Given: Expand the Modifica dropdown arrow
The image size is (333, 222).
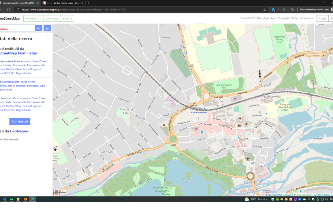Looking at the screenshot, I should [x=41, y=18].
